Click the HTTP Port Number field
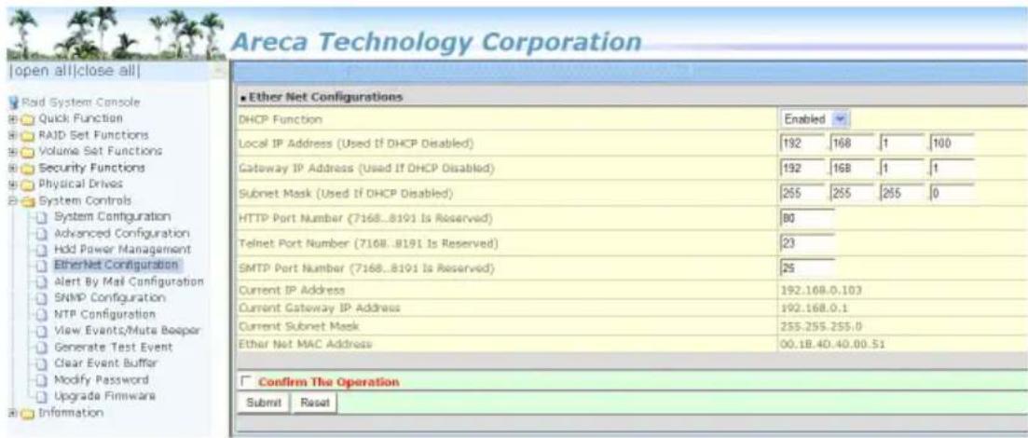 [x=807, y=218]
